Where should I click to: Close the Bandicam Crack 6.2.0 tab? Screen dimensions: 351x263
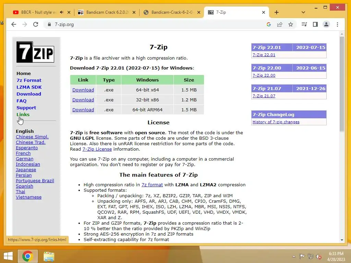click(134, 12)
